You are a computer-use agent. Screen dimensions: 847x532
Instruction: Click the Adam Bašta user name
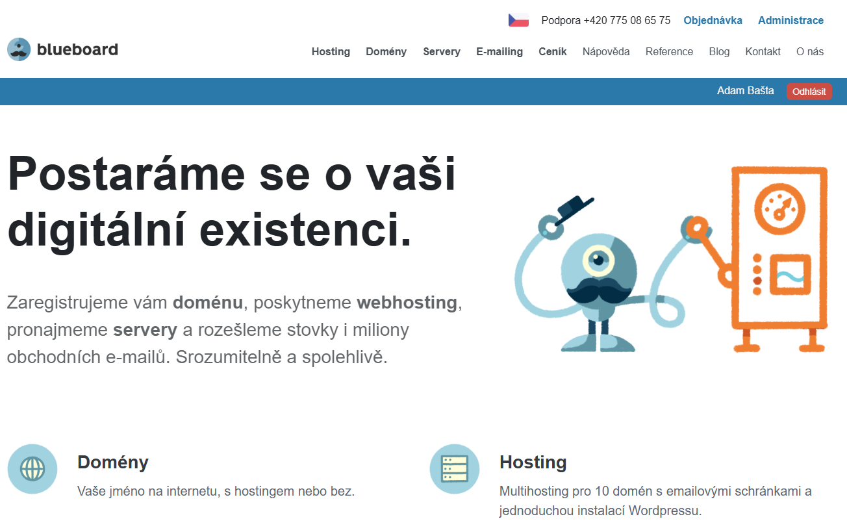[x=745, y=91]
